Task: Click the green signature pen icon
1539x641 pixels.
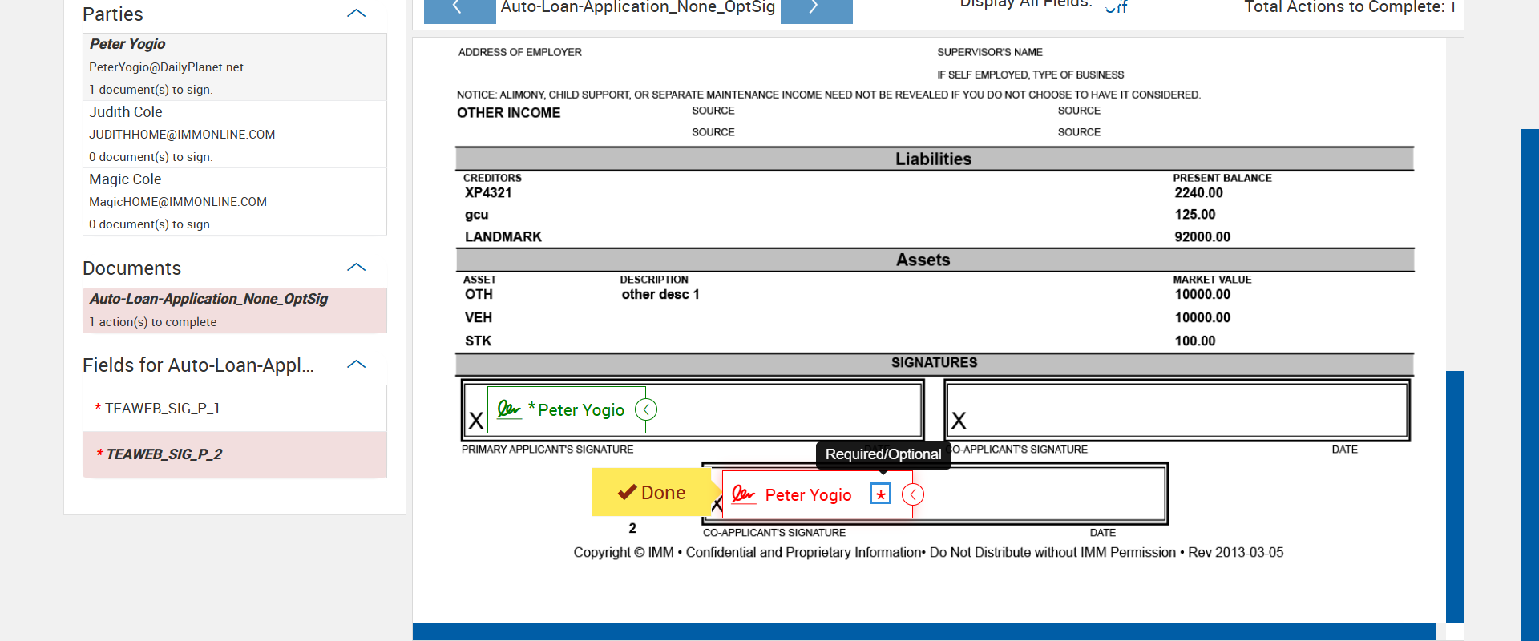Action: [509, 409]
